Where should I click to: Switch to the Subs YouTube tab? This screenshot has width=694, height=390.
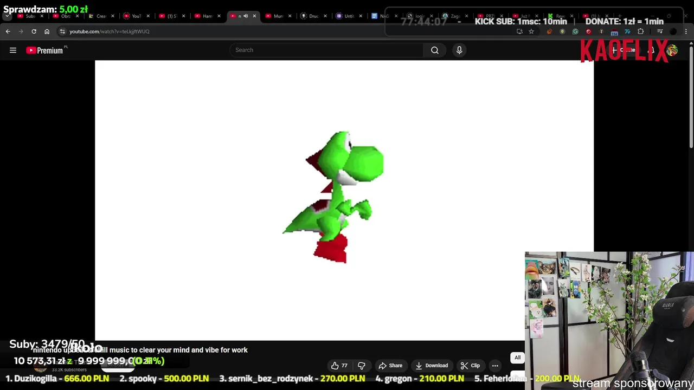coord(31,16)
